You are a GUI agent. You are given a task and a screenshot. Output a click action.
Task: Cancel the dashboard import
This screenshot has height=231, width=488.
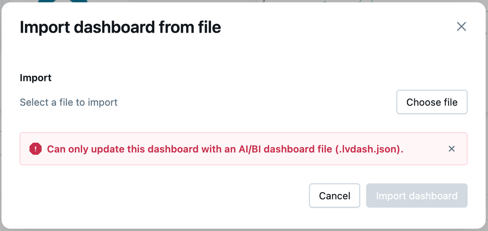[334, 196]
